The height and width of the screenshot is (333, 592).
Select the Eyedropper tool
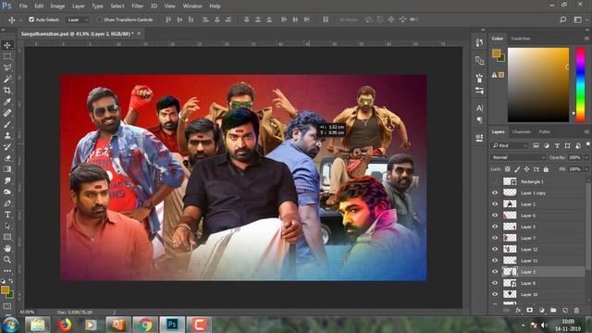[x=7, y=102]
